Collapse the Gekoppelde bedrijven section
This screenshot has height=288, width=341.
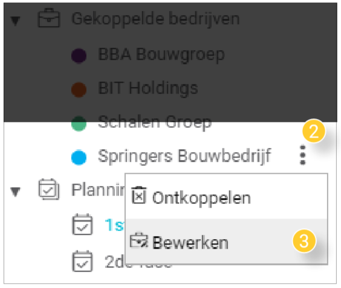16,21
